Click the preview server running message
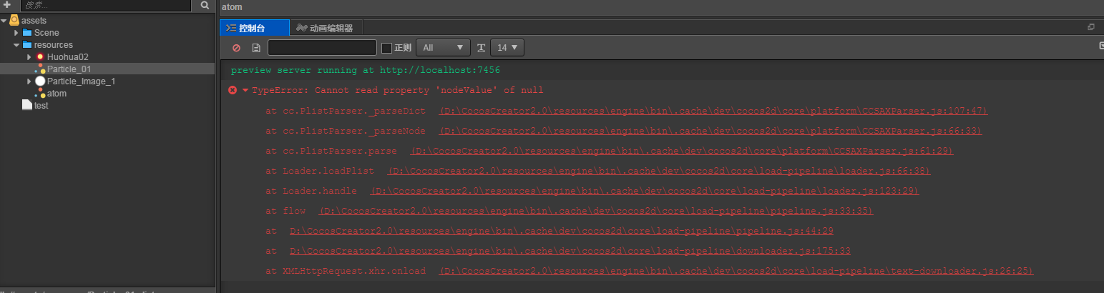1104x293 pixels. tap(365, 70)
